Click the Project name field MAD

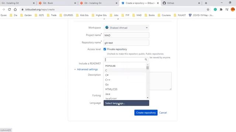pos(126,35)
